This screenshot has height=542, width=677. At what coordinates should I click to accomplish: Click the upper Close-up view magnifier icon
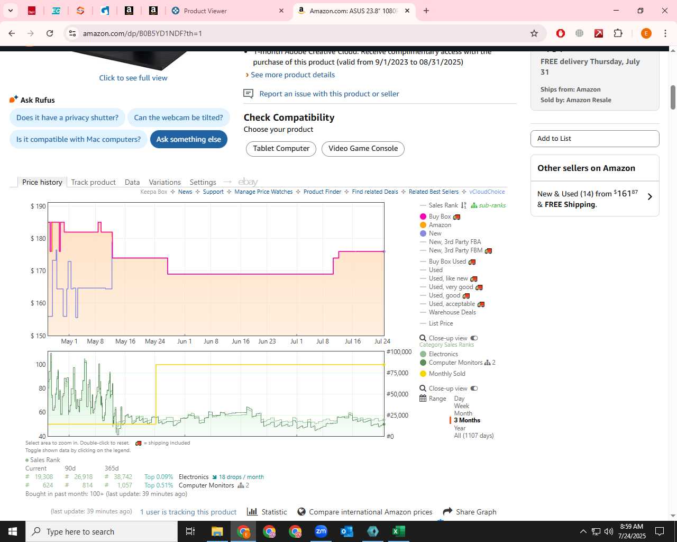pos(423,338)
